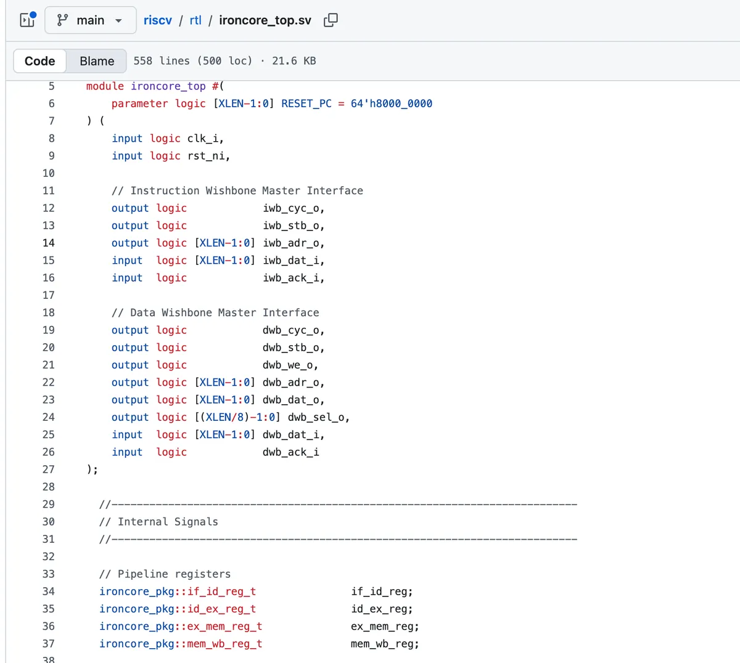740x663 pixels.
Task: Select line number 18
Action: point(49,312)
